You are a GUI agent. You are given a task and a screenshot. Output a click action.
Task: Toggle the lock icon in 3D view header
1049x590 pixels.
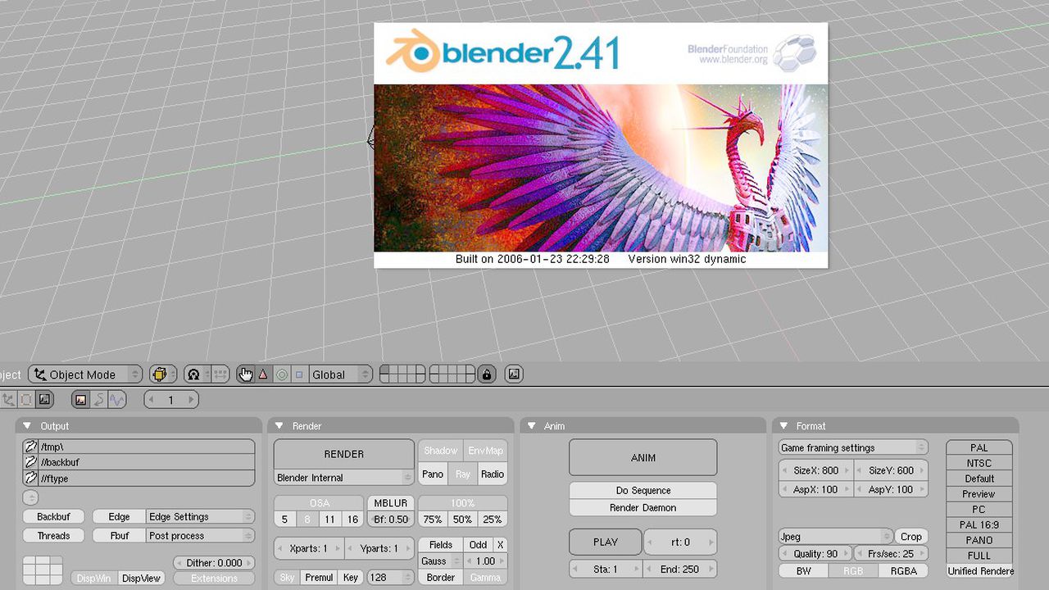[486, 374]
